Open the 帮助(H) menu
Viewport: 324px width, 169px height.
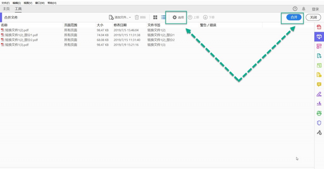[52, 3]
